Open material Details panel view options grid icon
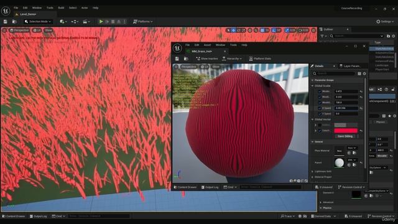The height and width of the screenshot is (224, 398). pyautogui.click(x=359, y=73)
